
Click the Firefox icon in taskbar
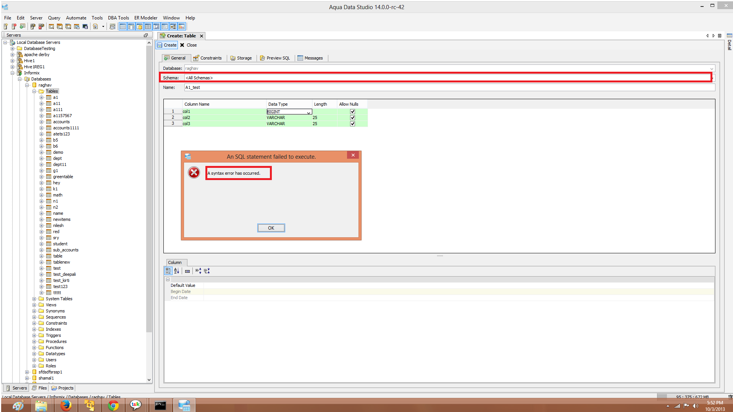[66, 405]
